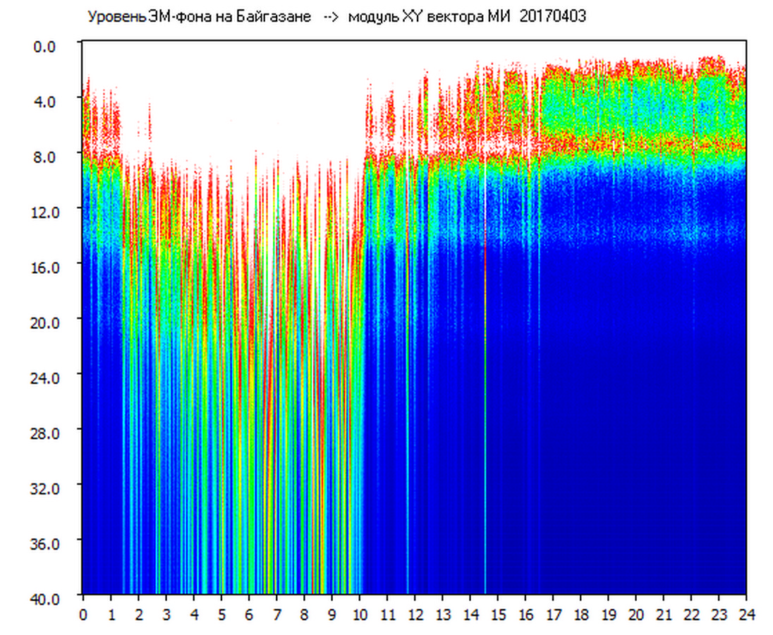773x635 pixels.
Task: Click hour 12 label on the bottom axis
Action: pyautogui.click(x=415, y=615)
